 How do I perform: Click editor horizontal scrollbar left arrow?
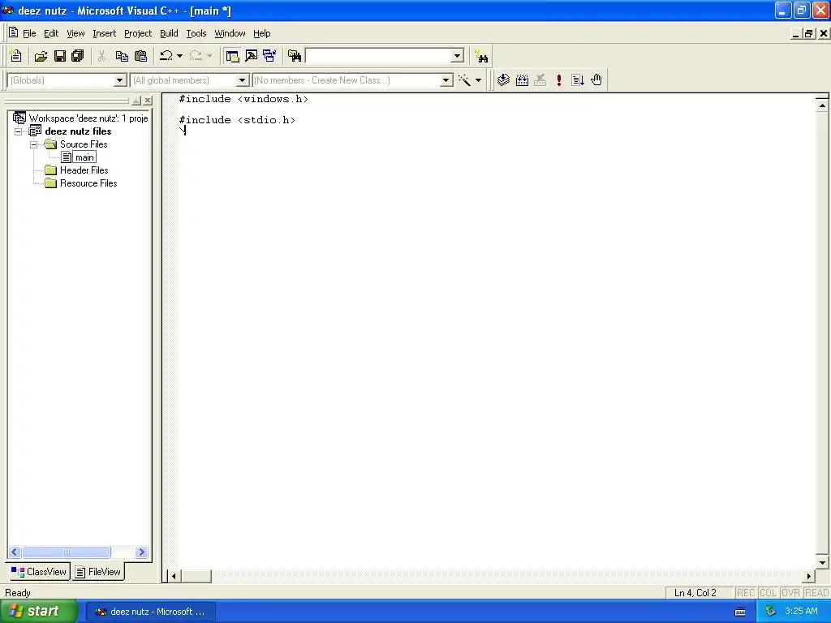174,576
